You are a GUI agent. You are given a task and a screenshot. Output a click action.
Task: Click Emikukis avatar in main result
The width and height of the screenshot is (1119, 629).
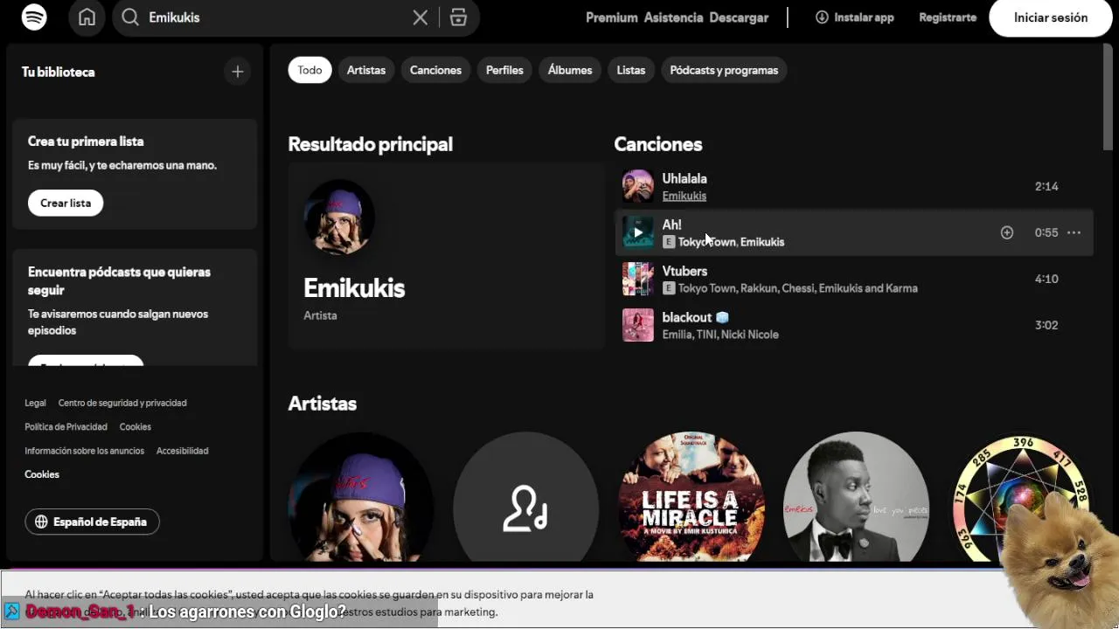coord(339,218)
